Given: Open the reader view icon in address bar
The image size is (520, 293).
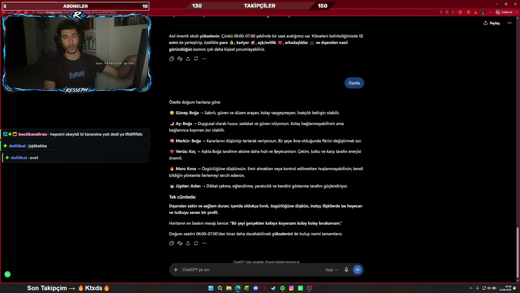Looking at the screenshot, I should (447, 12).
